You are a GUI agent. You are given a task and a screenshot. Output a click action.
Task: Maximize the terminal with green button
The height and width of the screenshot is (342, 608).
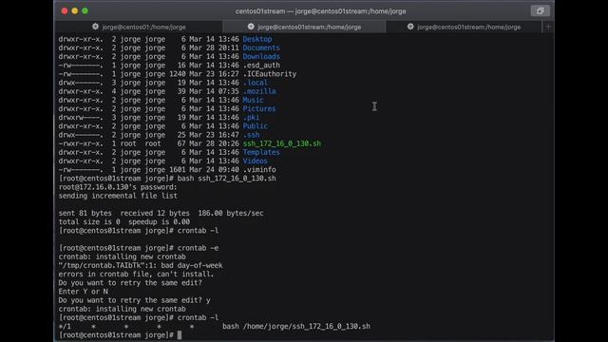click(x=85, y=10)
